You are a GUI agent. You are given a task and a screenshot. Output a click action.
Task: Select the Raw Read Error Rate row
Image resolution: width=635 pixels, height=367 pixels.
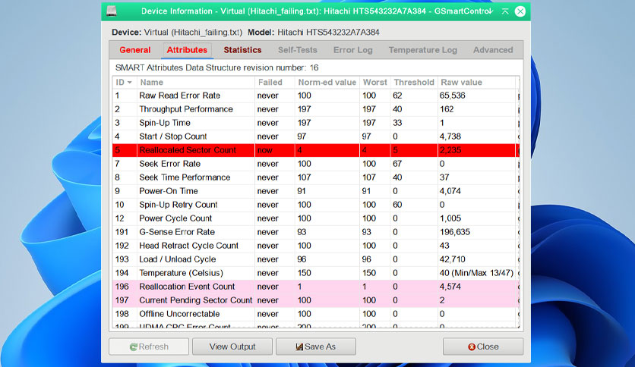click(316, 96)
